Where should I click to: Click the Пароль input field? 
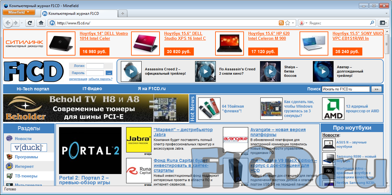(95, 73)
